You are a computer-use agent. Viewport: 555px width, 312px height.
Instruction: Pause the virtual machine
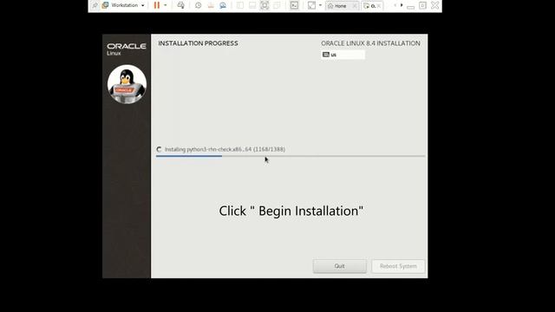coord(157,5)
